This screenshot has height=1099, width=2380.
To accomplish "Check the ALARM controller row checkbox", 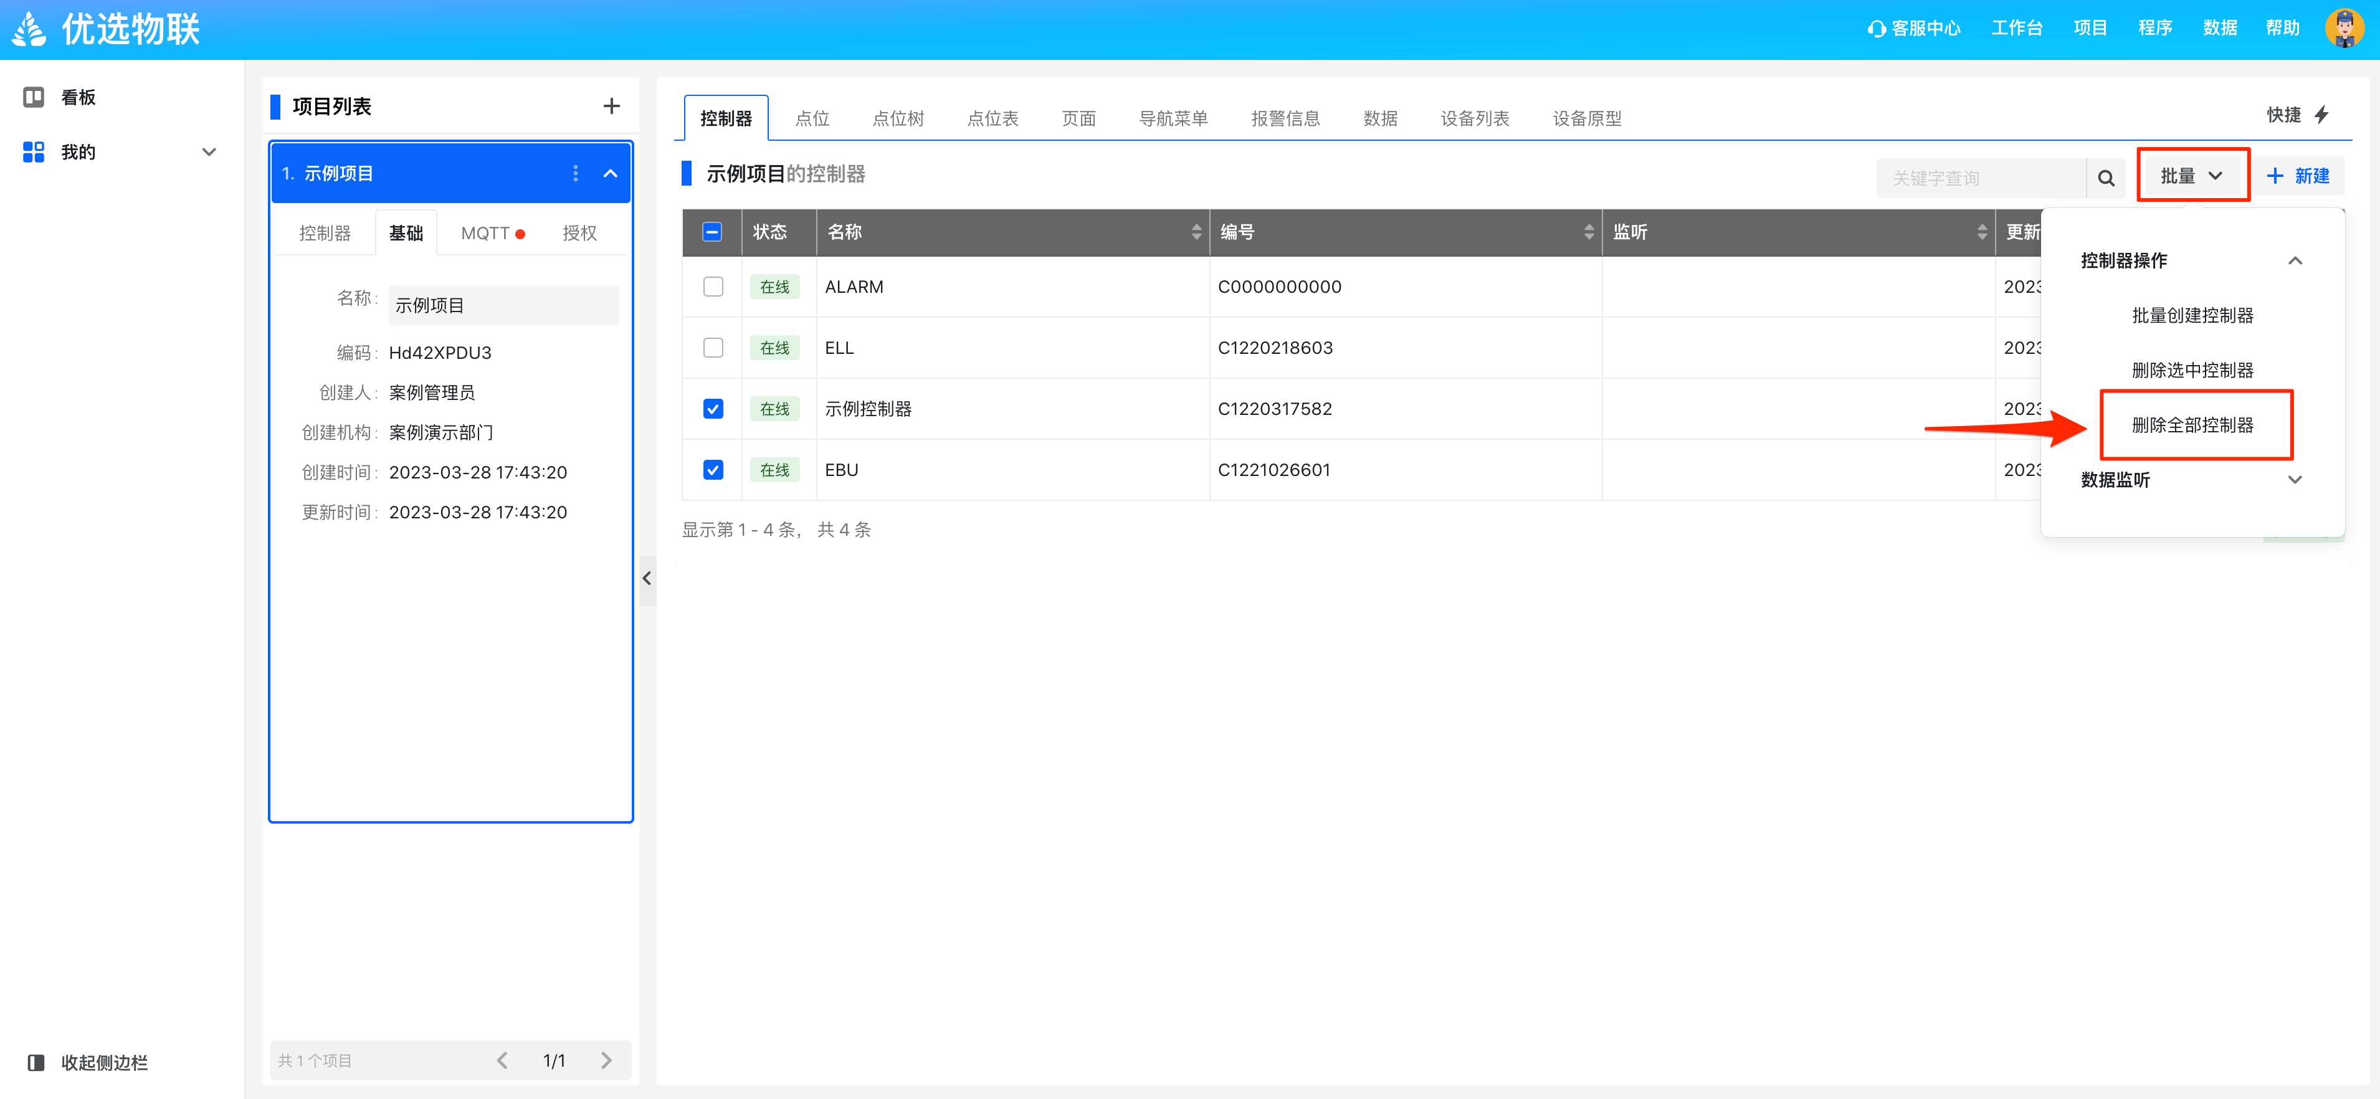I will (712, 287).
